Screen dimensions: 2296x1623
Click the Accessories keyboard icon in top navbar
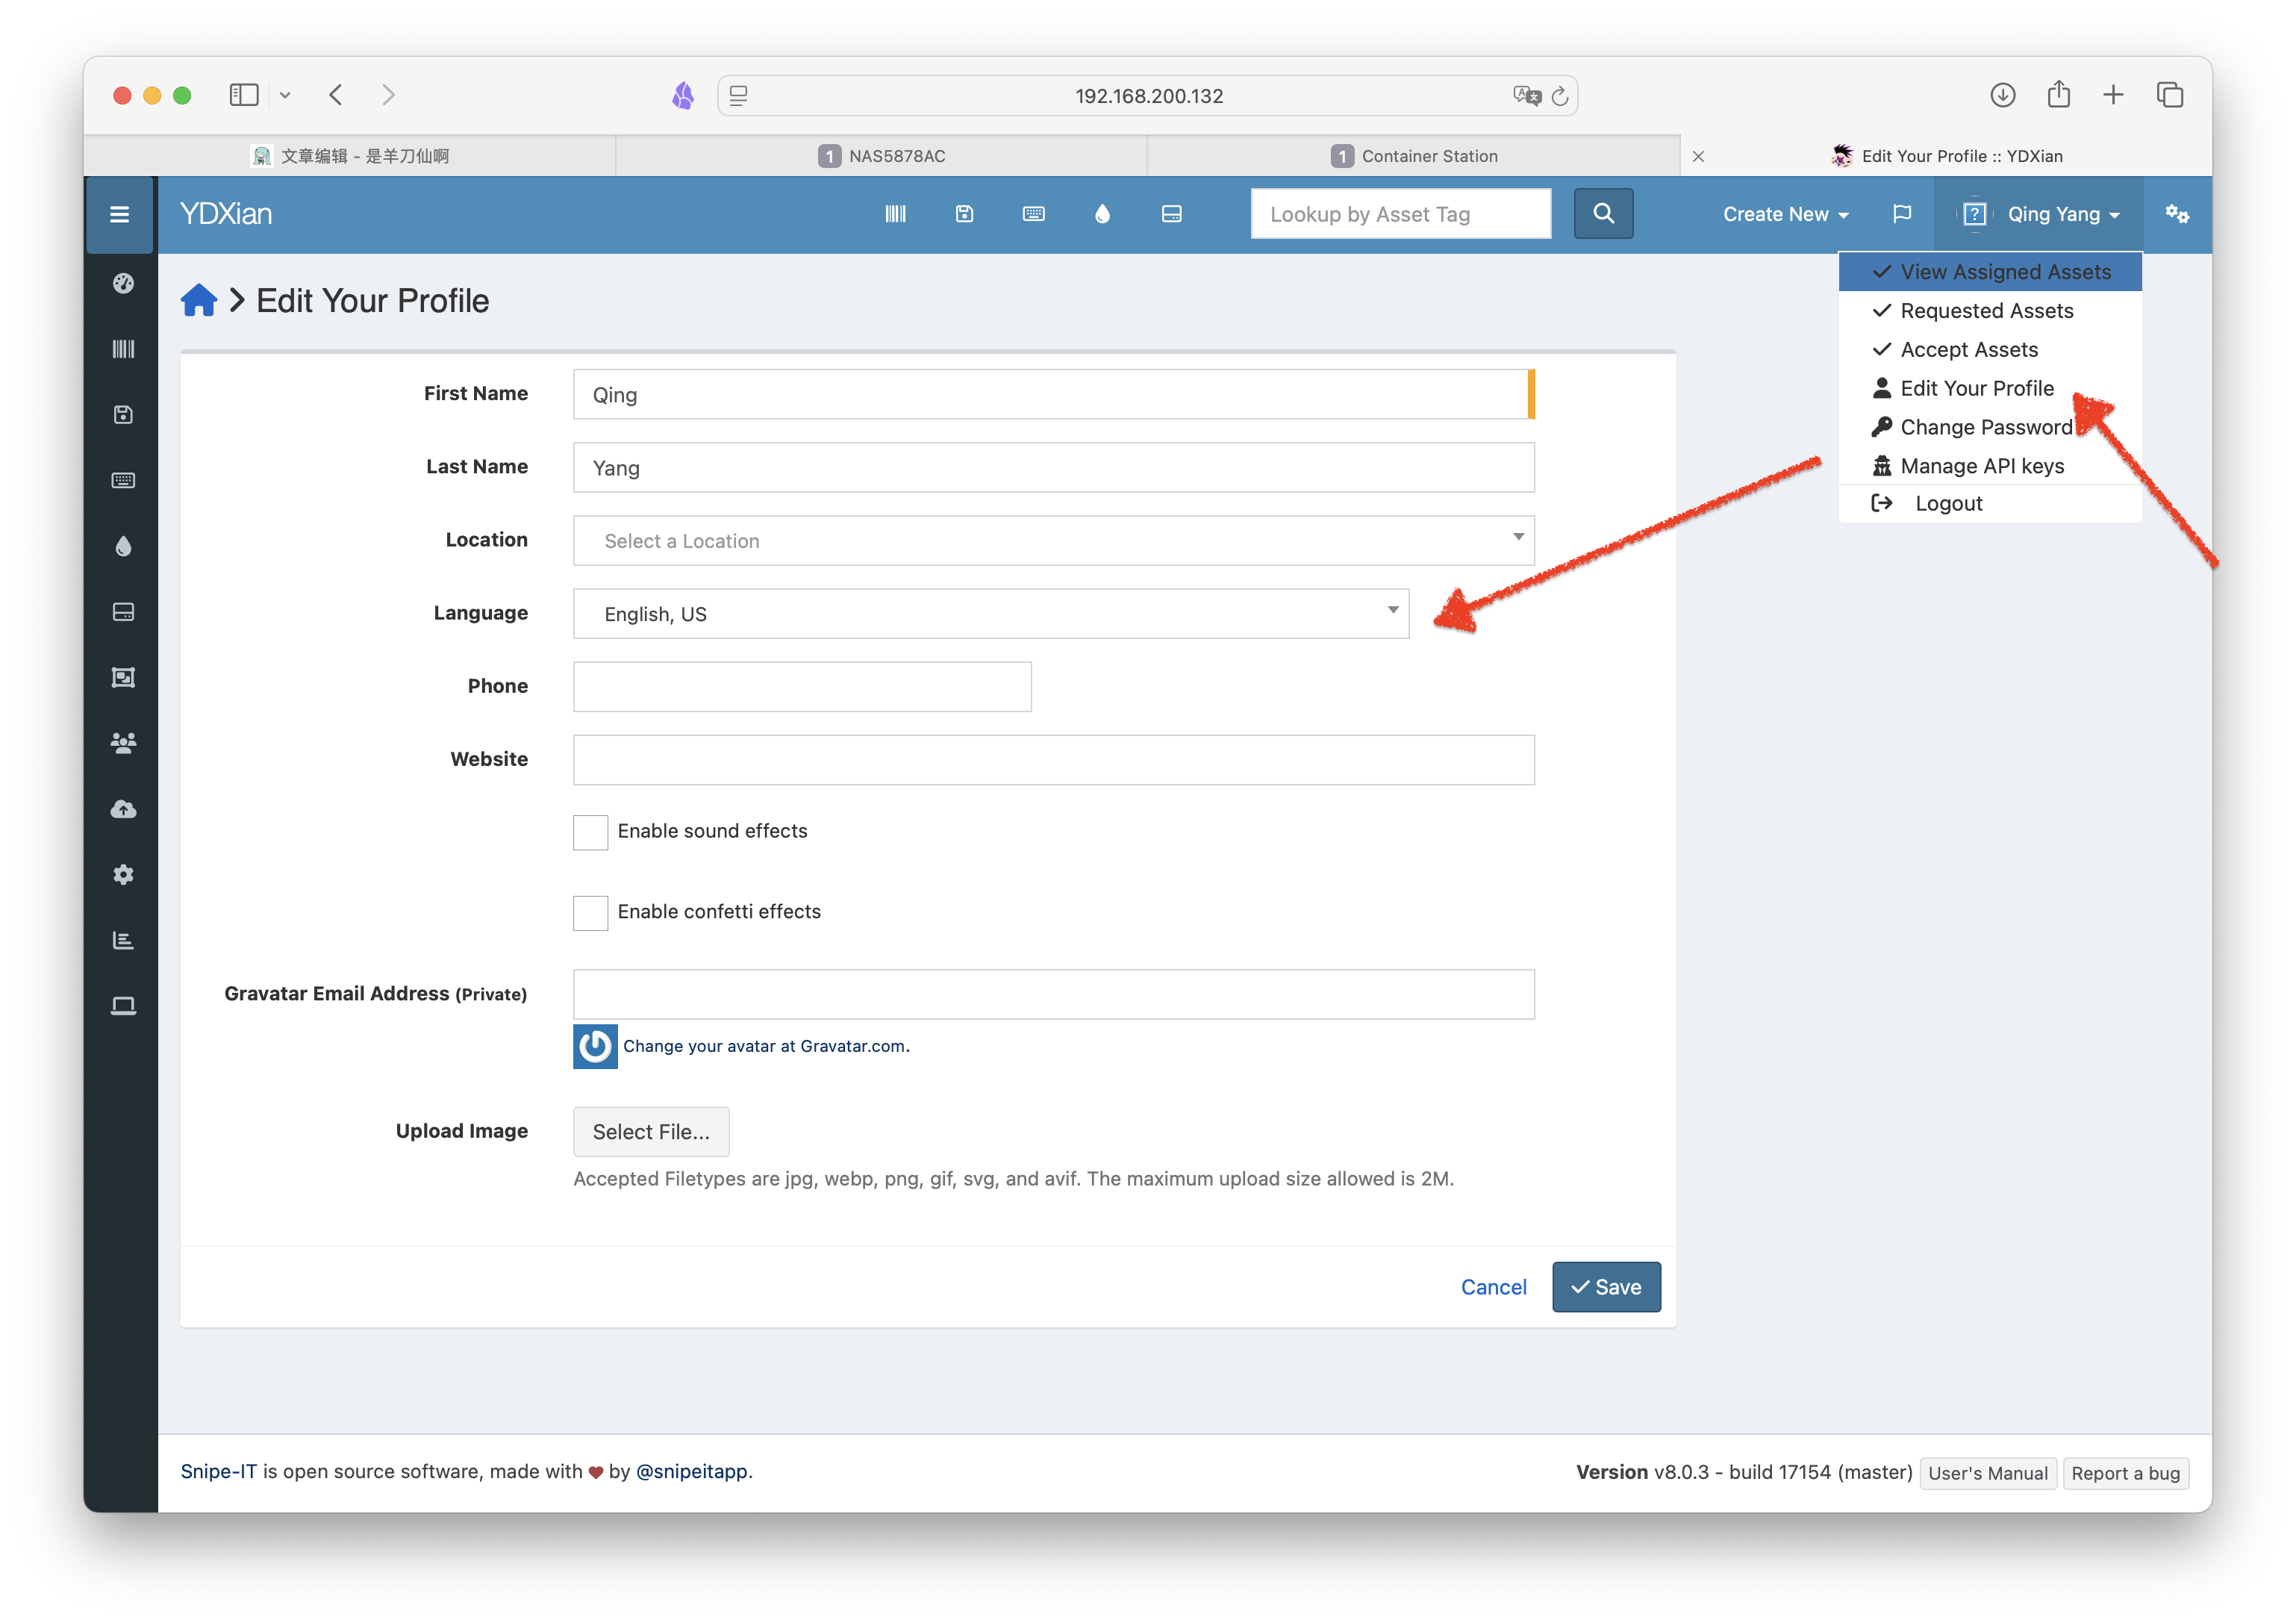tap(1033, 214)
